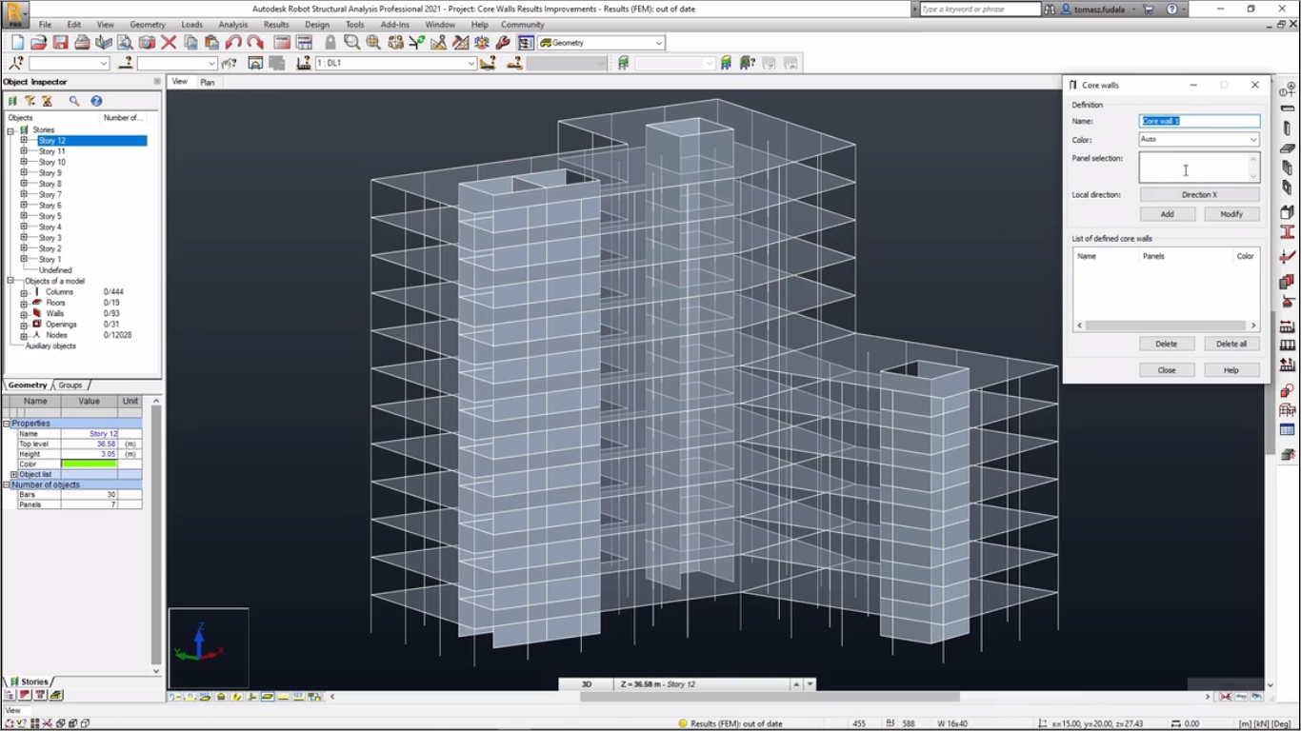This screenshot has width=1301, height=731.
Task: Click the red X Delete icon
Action: (169, 43)
